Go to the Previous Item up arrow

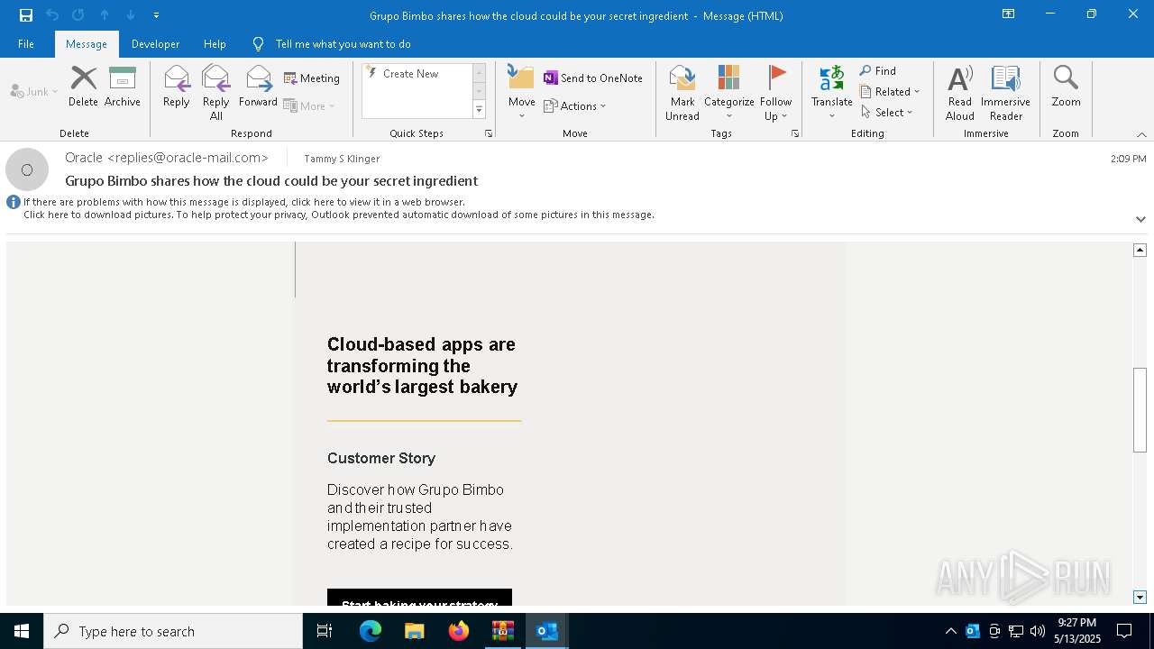(105, 15)
